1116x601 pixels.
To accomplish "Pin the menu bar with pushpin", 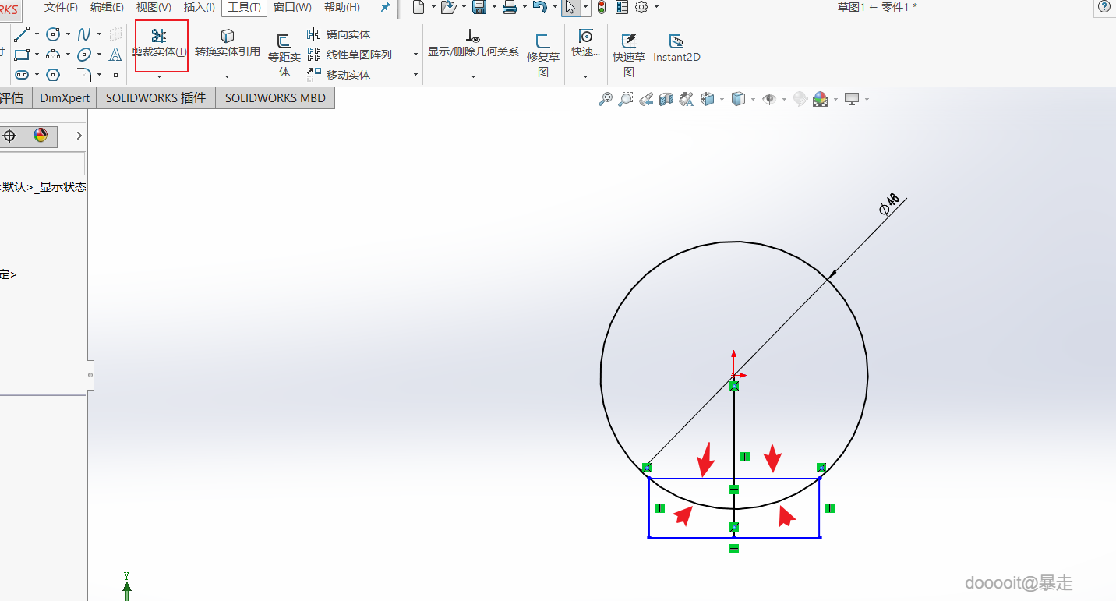I will pyautogui.click(x=385, y=7).
